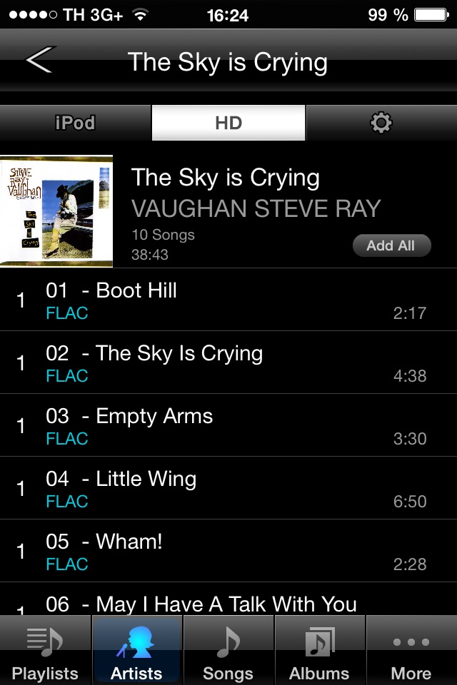Tap the battery status icon
This screenshot has width=457, height=685.
click(431, 15)
